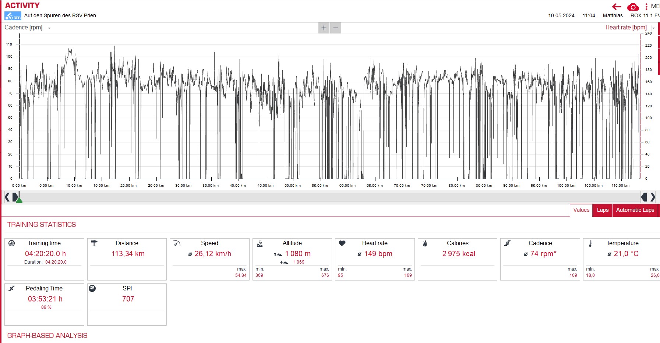This screenshot has width=660, height=343.
Task: Switch to the Laps tab
Action: pos(603,210)
